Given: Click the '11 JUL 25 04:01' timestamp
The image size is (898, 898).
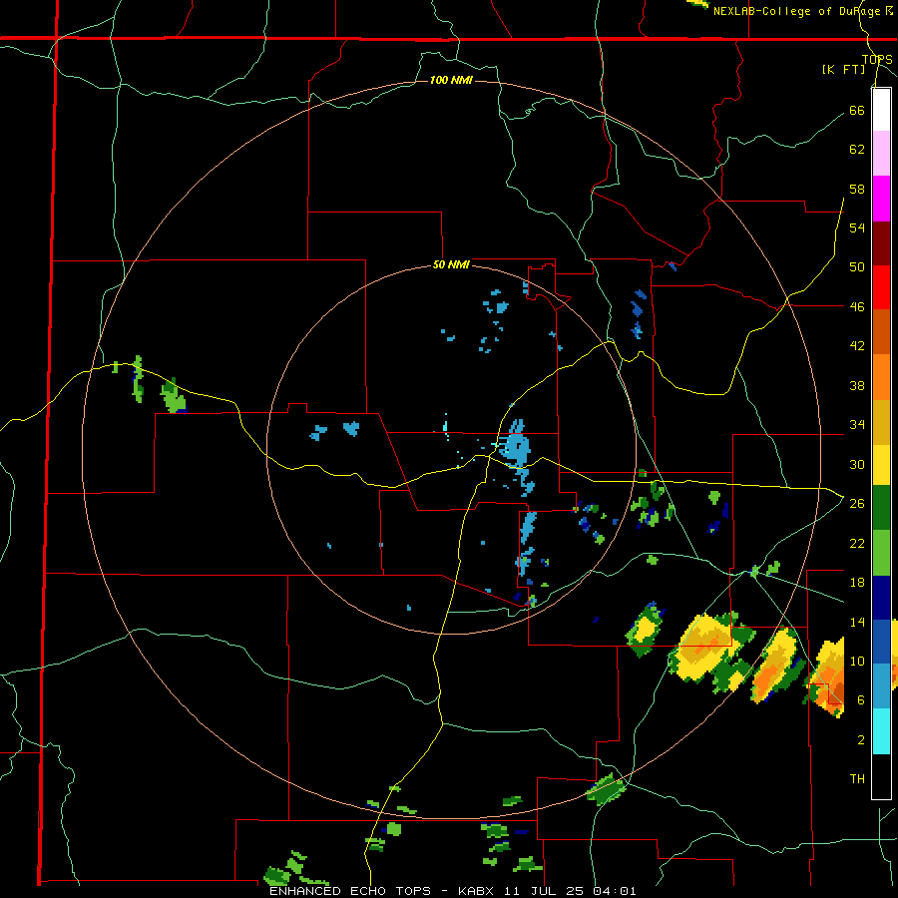Looking at the screenshot, I should (x=571, y=891).
